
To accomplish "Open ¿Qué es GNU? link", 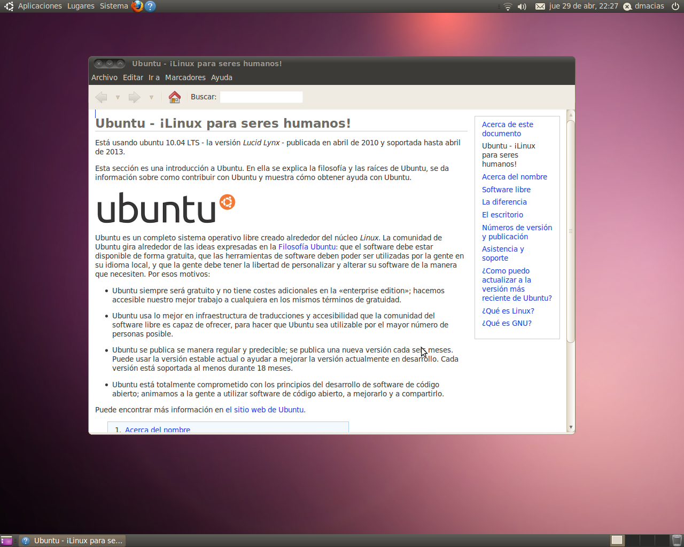I will click(x=507, y=323).
